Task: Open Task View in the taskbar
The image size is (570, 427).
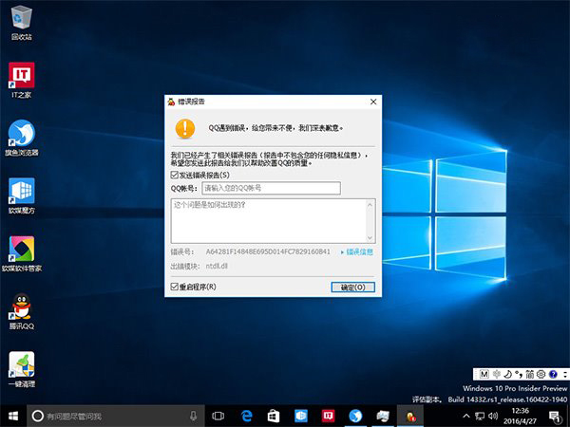Action: (x=218, y=416)
